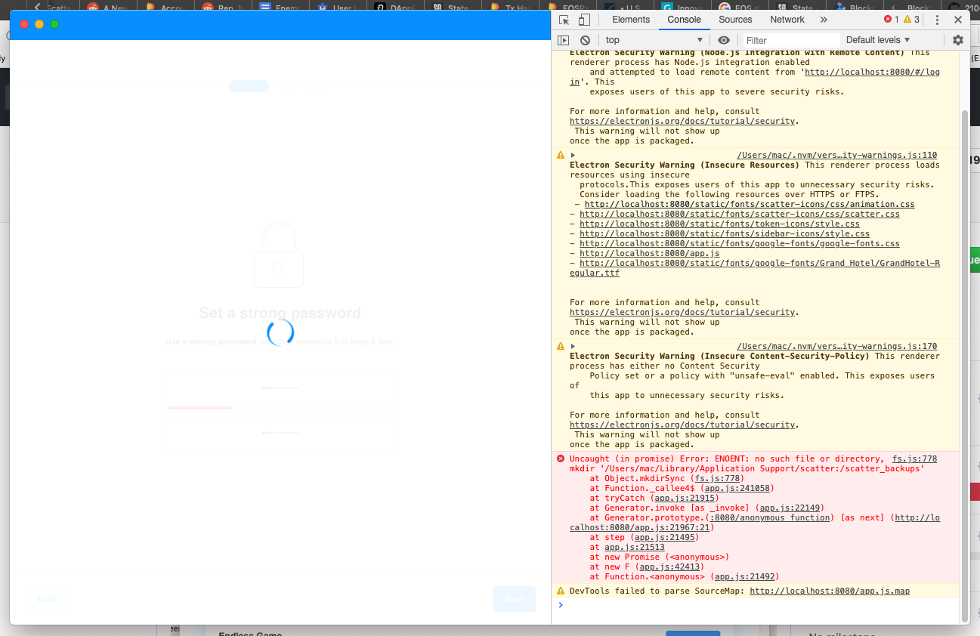Screen dimensions: 980x636
Task: Clear the console messages
Action: [x=586, y=40]
